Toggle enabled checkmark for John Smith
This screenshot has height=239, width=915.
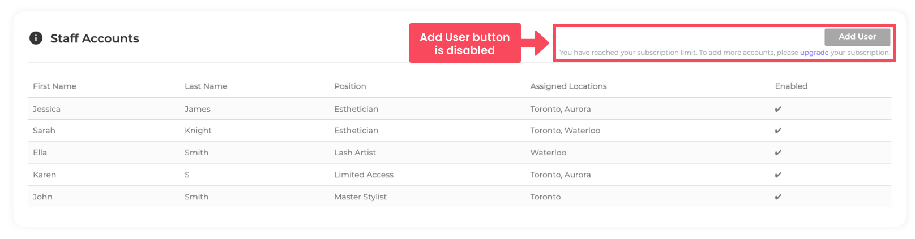click(x=778, y=197)
